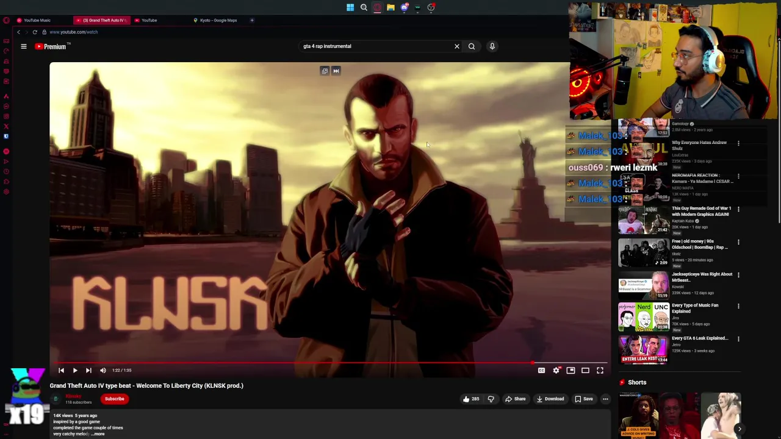Open Every GTA 6 Leak Explained title
781x439 pixels.
700,338
